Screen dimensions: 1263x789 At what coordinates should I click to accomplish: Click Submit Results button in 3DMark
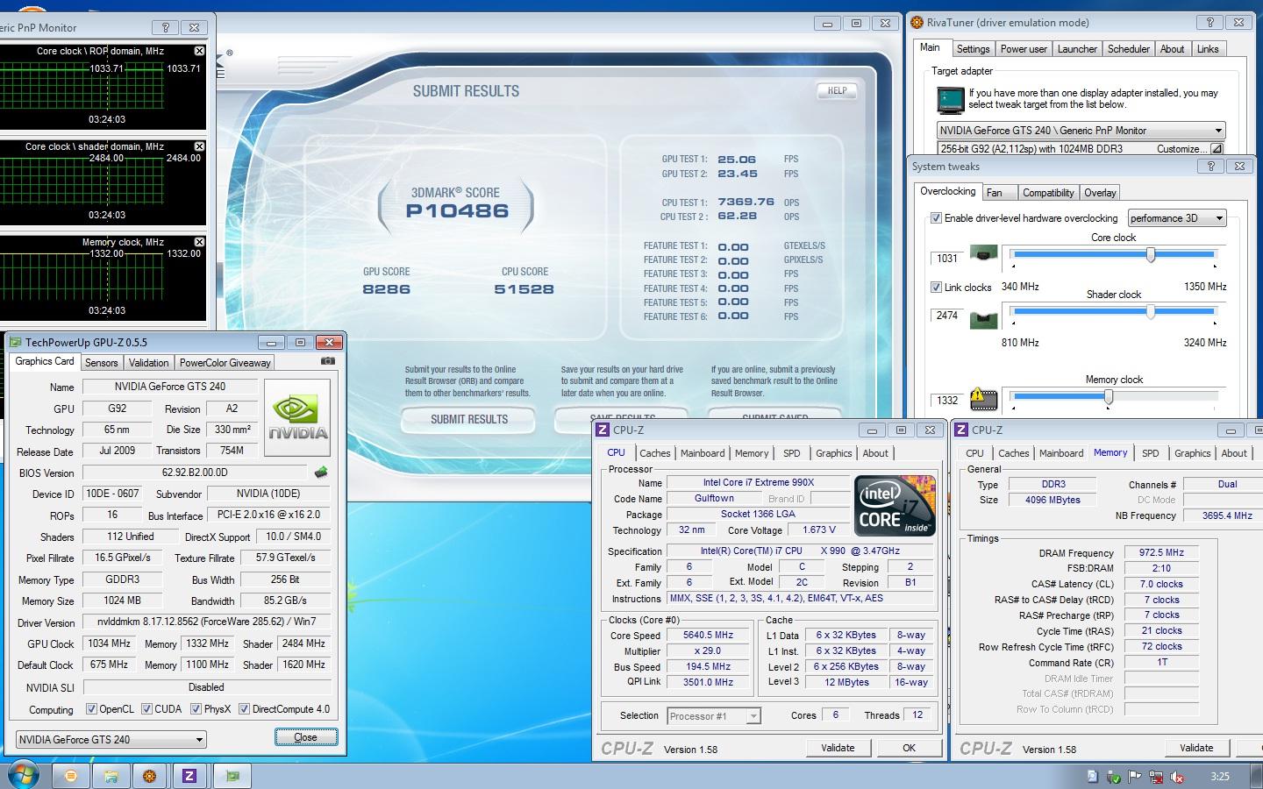coord(469,420)
